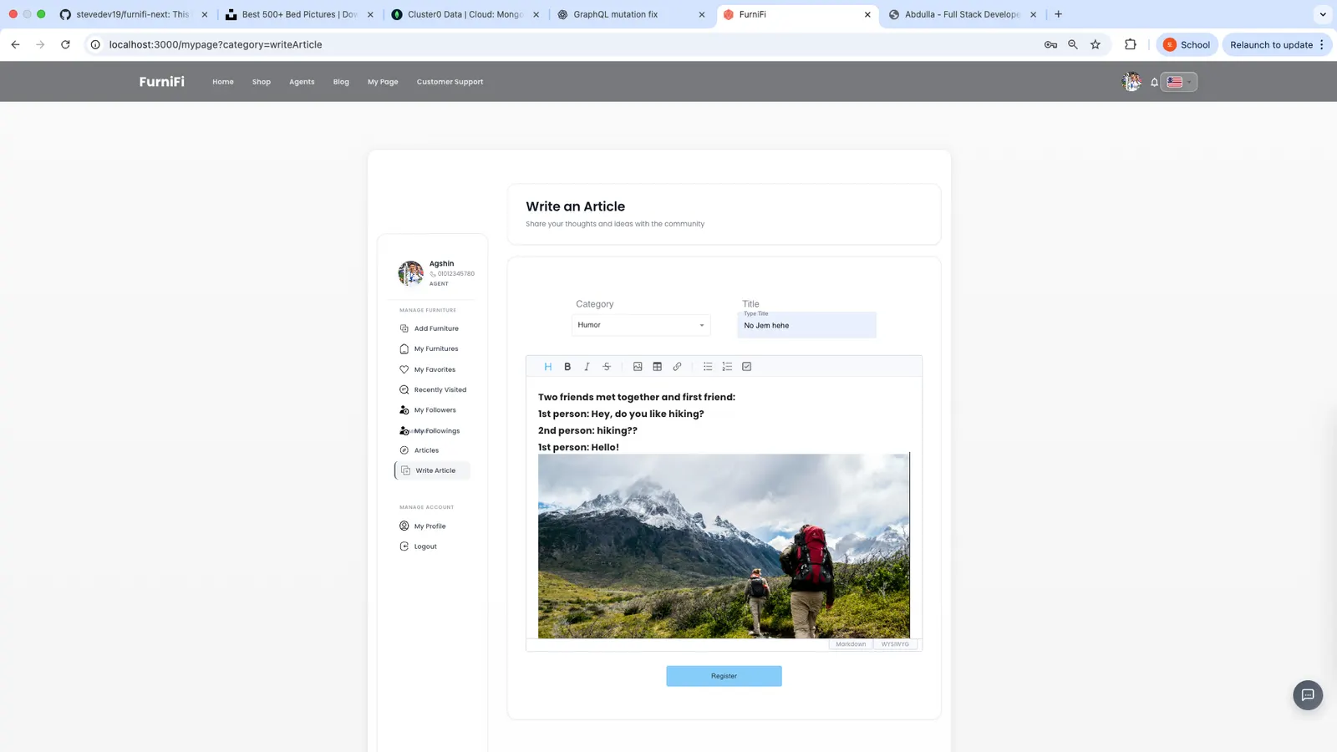Create an unordered bullet list
Image resolution: width=1337 pixels, height=752 pixels.
pos(708,367)
